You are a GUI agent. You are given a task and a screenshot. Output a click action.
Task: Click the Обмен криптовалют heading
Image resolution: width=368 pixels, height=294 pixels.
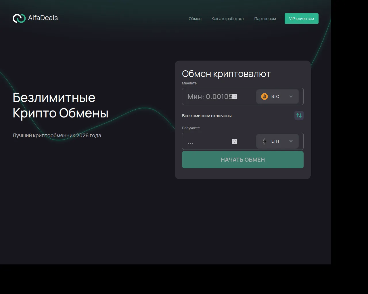click(226, 74)
